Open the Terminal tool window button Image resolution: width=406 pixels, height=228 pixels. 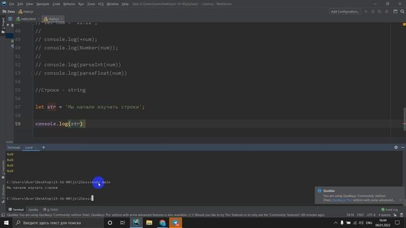pos(16,210)
